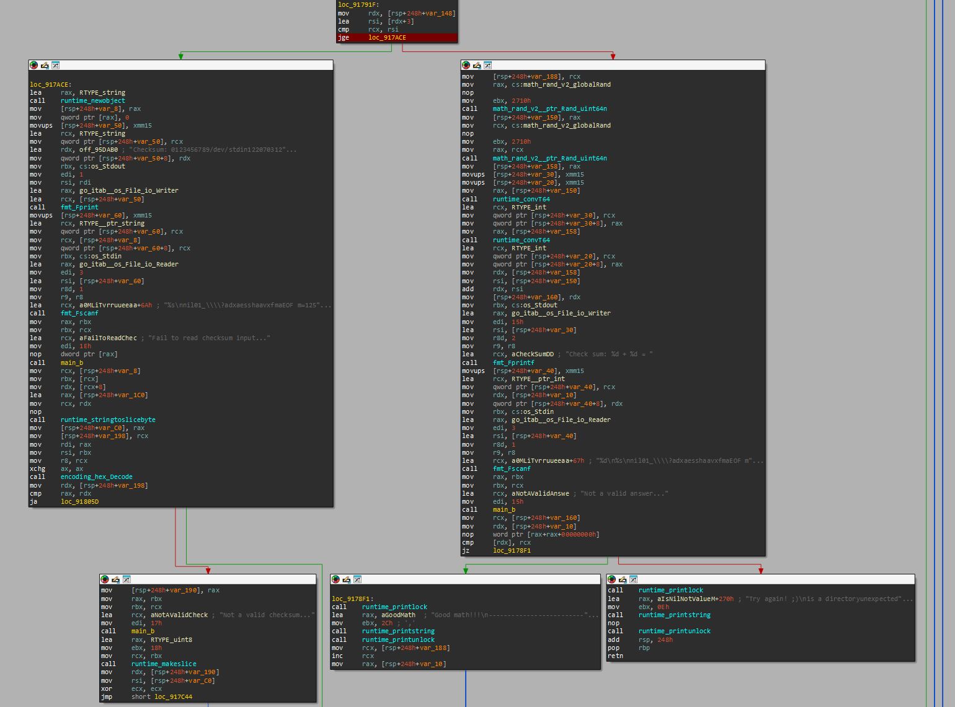The width and height of the screenshot is (955, 707).
Task: Click the add rsp, 248h instruction
Action: 640,639
